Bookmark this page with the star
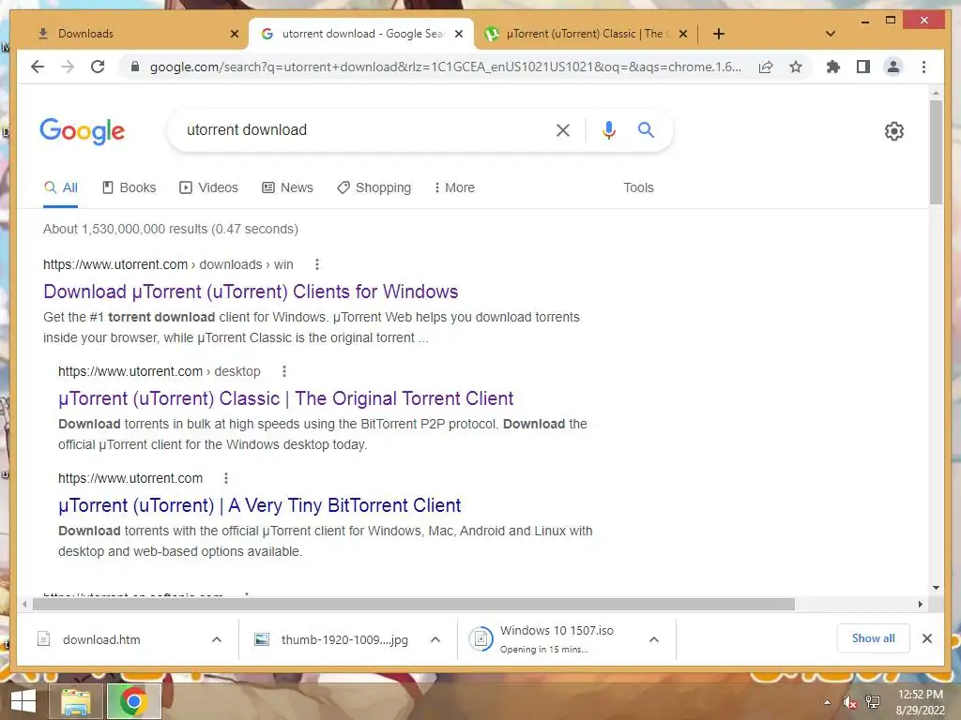This screenshot has width=961, height=720. coord(796,67)
